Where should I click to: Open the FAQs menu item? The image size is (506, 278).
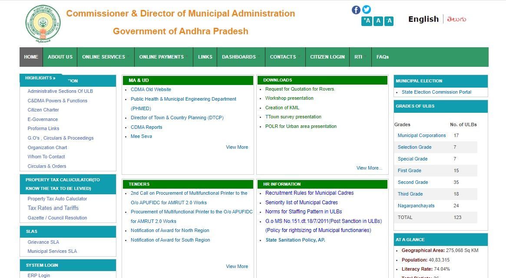(382, 57)
